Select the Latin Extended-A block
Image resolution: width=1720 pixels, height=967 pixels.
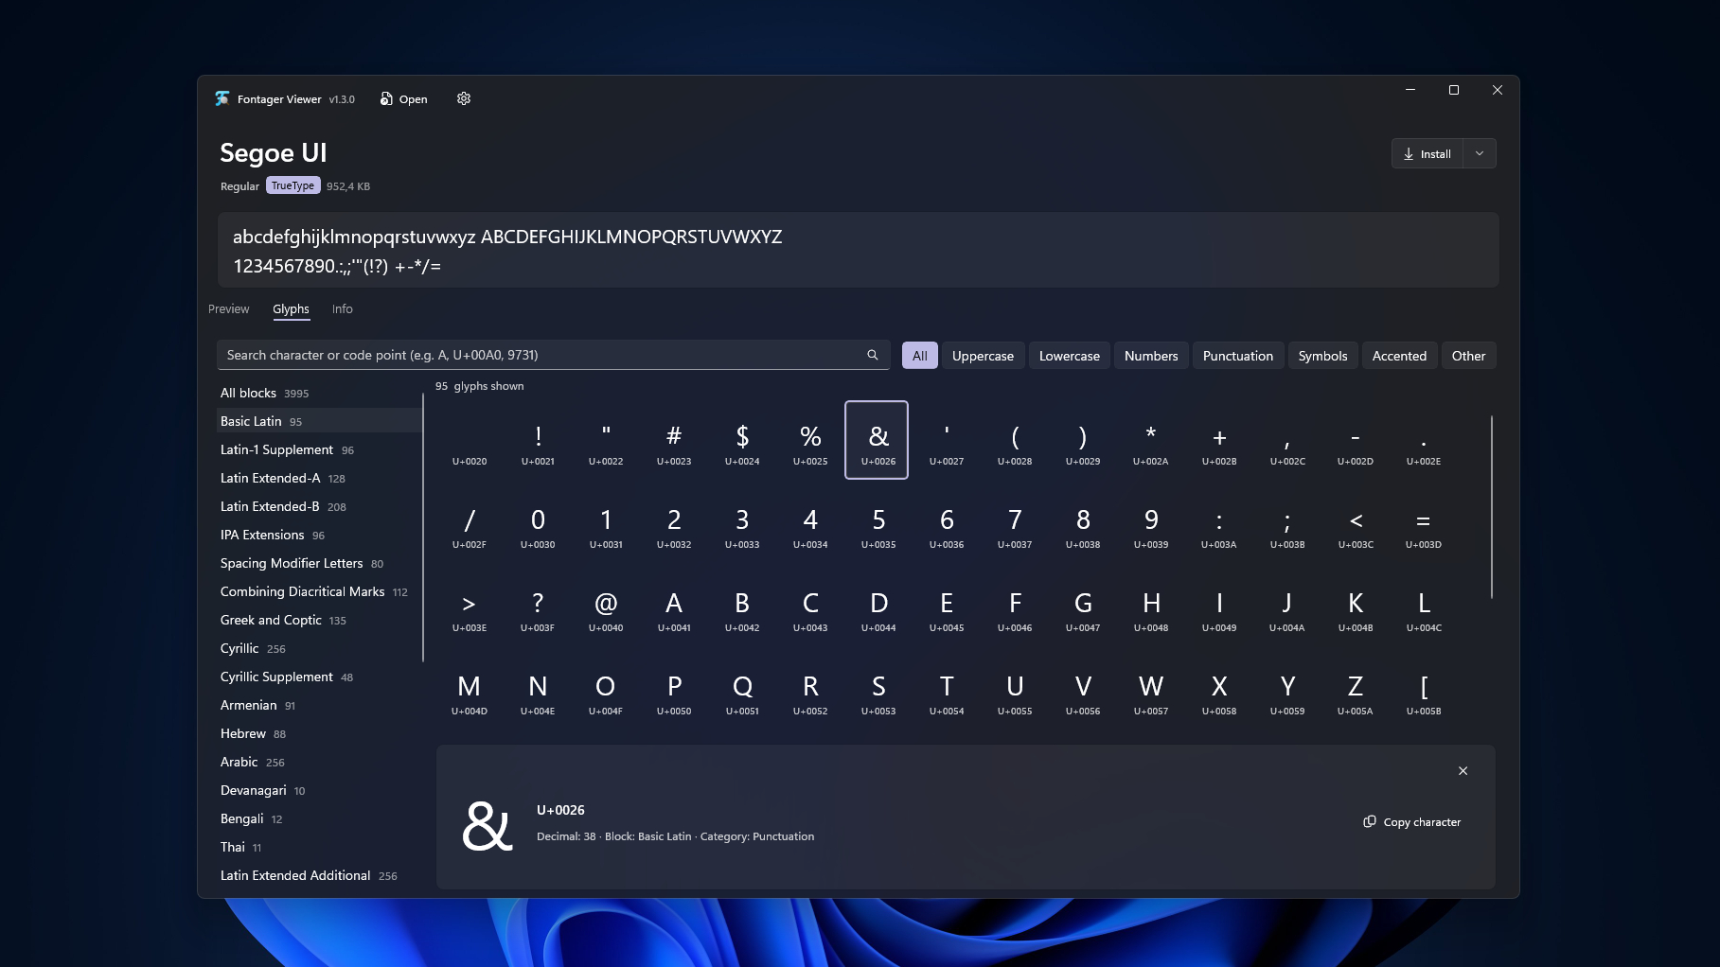pos(319,478)
